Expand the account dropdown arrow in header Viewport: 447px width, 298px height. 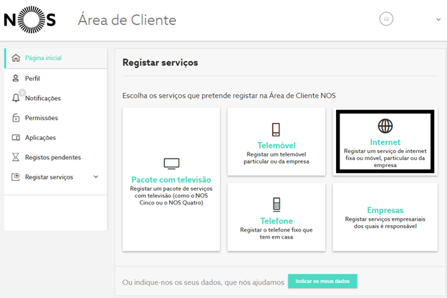(x=438, y=19)
